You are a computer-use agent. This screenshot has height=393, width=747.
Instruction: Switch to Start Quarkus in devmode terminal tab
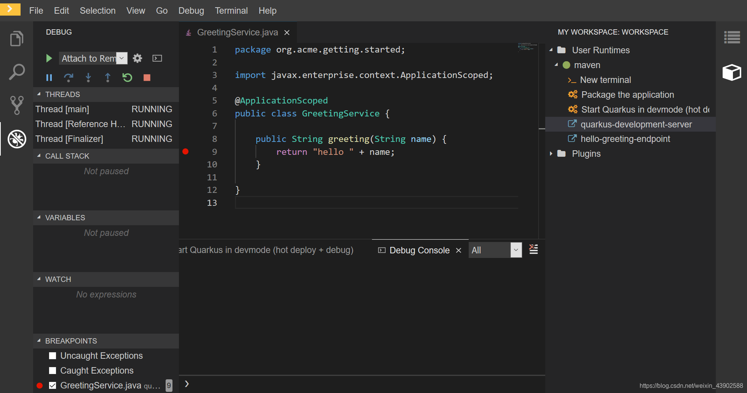pos(267,250)
